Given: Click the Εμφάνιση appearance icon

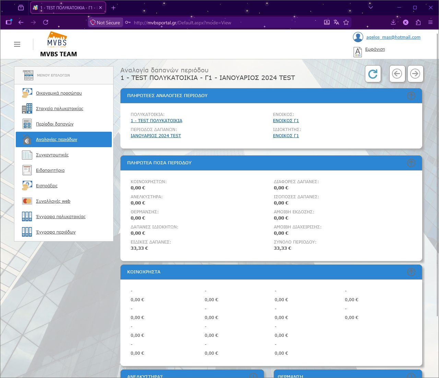Looking at the screenshot, I should [x=358, y=52].
